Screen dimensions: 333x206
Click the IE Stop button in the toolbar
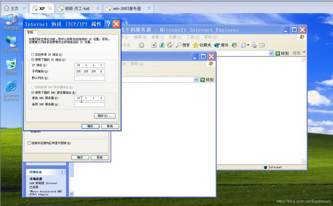154,45
